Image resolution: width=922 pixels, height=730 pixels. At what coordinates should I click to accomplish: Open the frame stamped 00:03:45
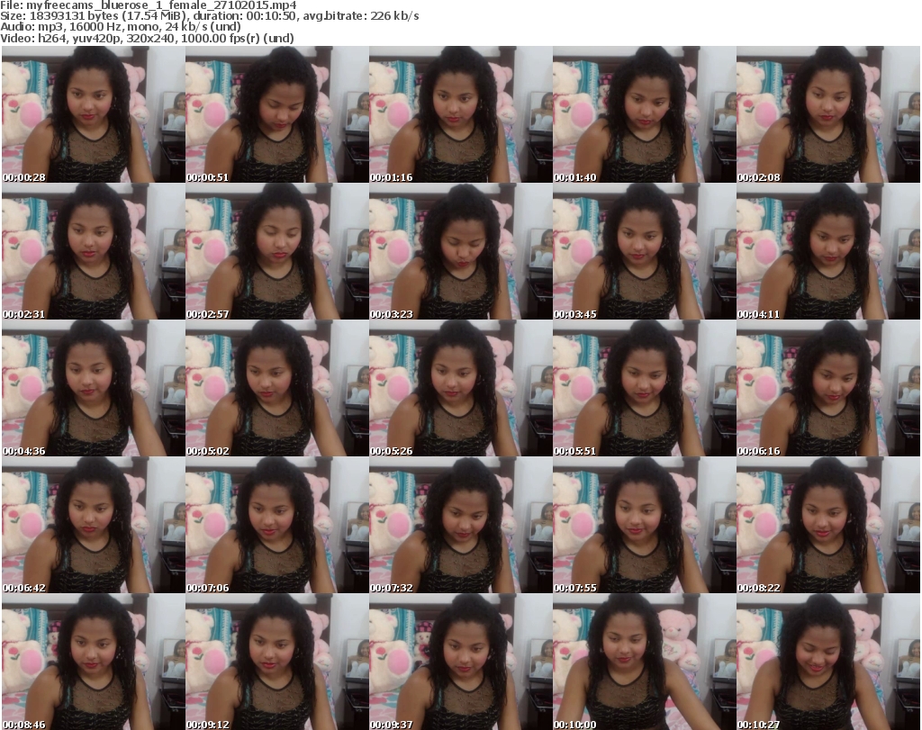644,251
